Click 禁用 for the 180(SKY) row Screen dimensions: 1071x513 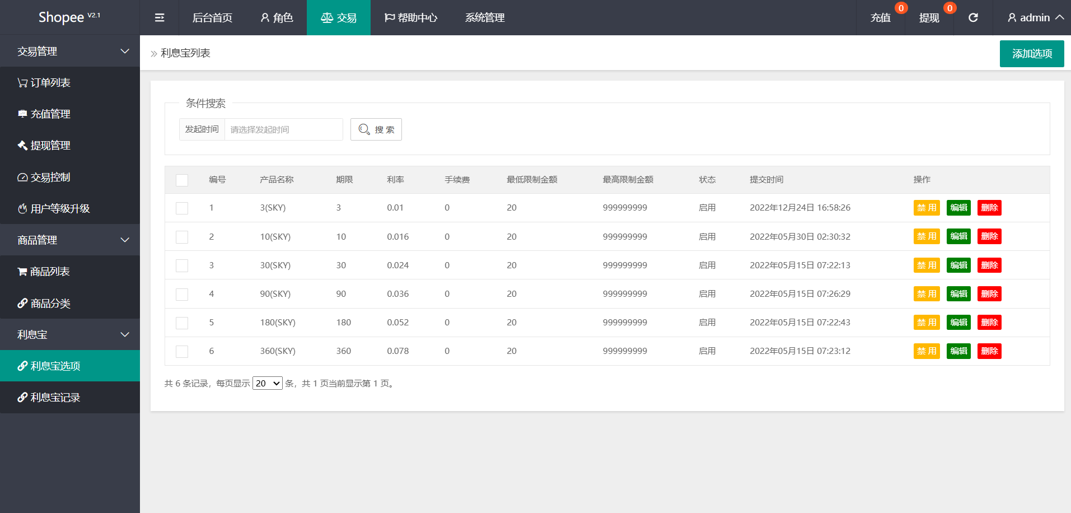(927, 323)
